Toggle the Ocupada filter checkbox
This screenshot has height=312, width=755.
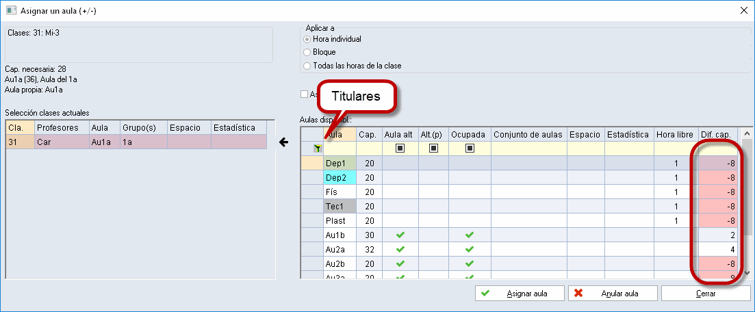tap(470, 148)
